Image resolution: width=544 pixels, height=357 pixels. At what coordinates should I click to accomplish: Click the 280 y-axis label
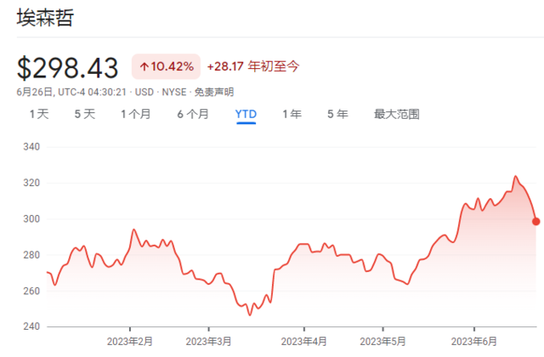[31, 255]
